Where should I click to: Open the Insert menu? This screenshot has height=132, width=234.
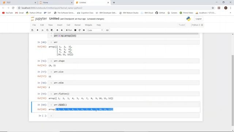[x=60, y=25]
